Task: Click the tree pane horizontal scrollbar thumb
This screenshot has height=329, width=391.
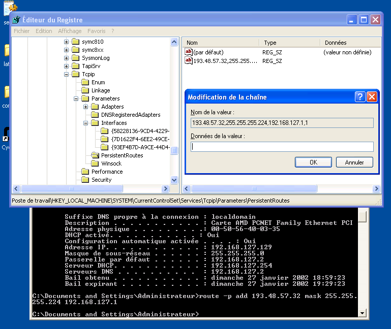Action: [72, 188]
